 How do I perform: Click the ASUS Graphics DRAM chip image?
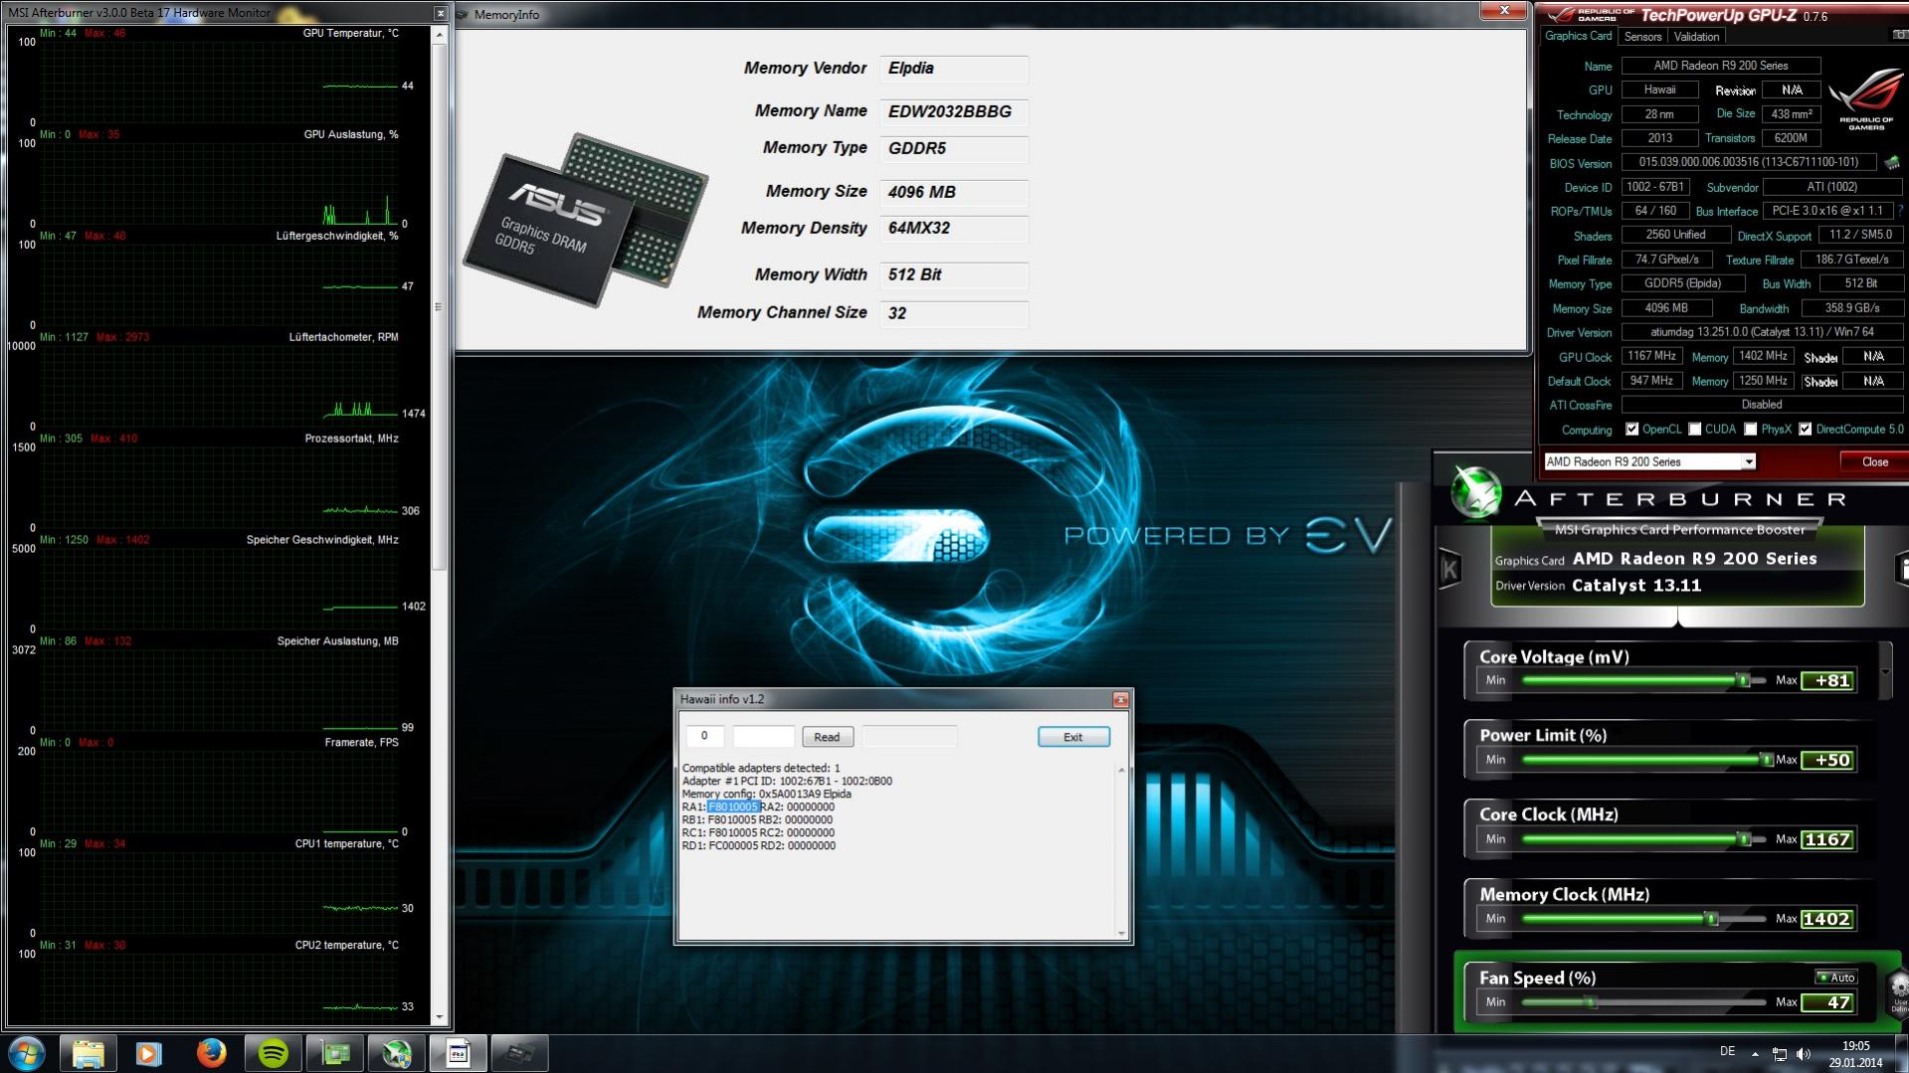[x=586, y=220]
